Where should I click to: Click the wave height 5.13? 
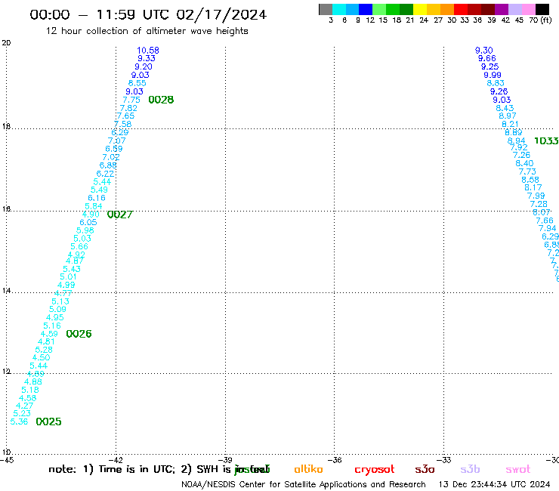pos(60,301)
